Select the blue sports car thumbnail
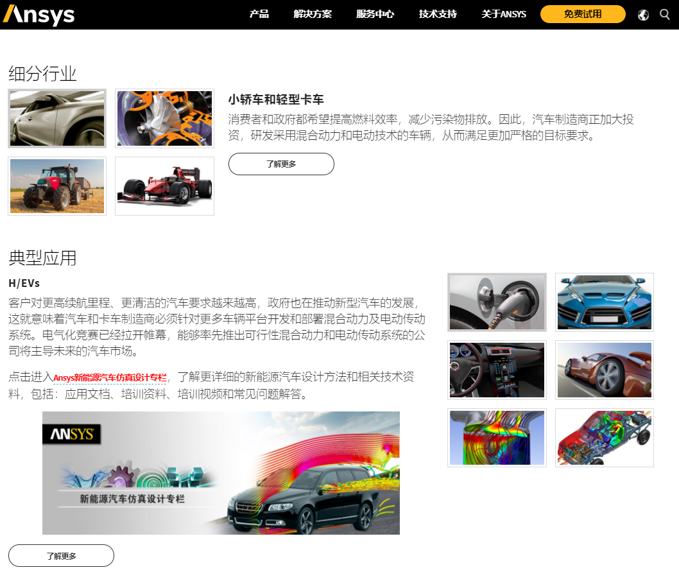This screenshot has height=570, width=679. tap(604, 302)
